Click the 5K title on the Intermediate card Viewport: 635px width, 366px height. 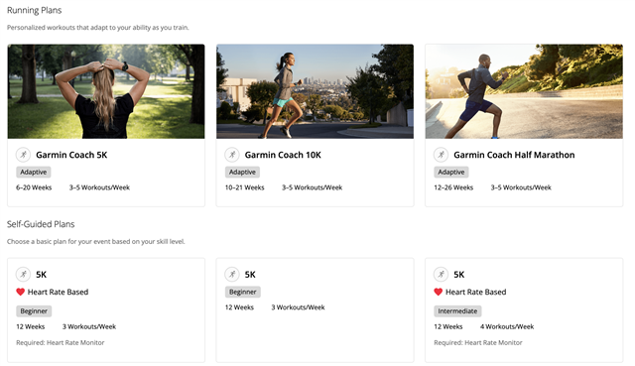click(459, 275)
